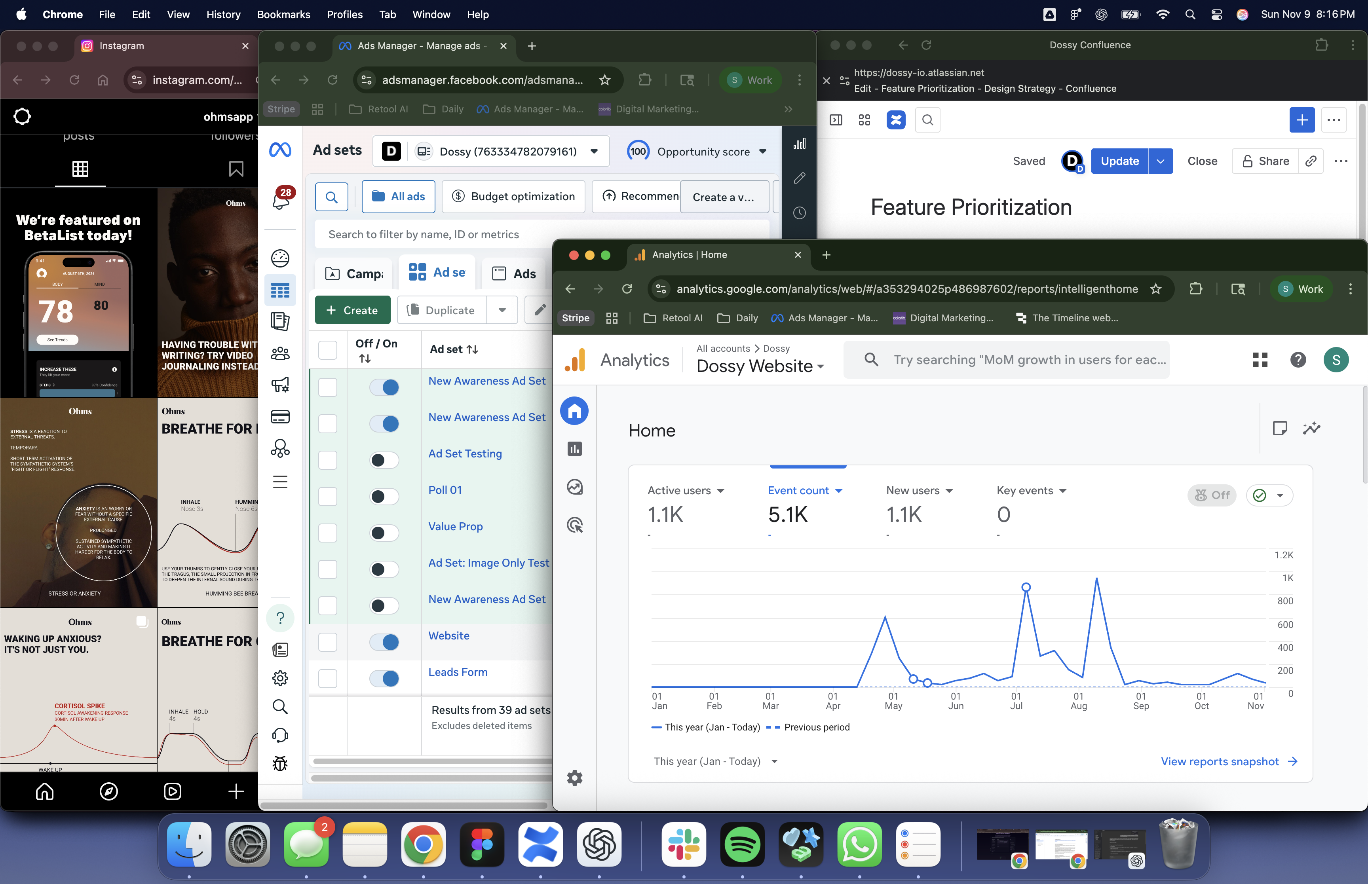1368x884 pixels.
Task: Click the Analytics Admin gear icon
Action: pyautogui.click(x=575, y=778)
